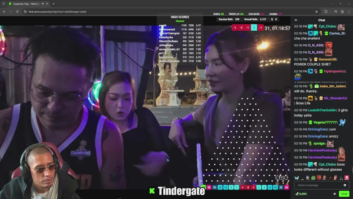Open Vegeta777777's user profile
The width and height of the screenshot is (353, 199).
click(325, 122)
